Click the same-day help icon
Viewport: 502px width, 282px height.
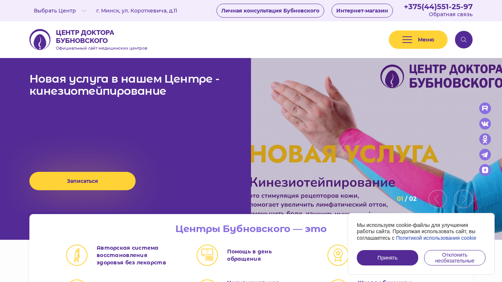coord(207,255)
